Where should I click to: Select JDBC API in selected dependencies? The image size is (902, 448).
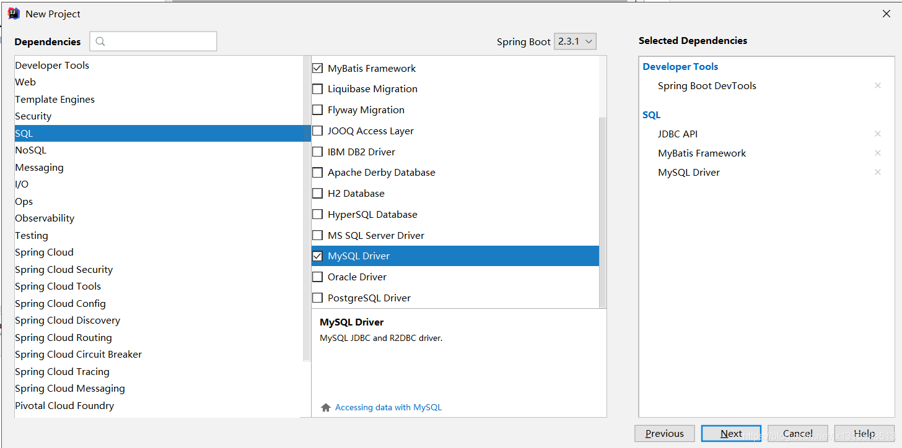click(x=678, y=134)
